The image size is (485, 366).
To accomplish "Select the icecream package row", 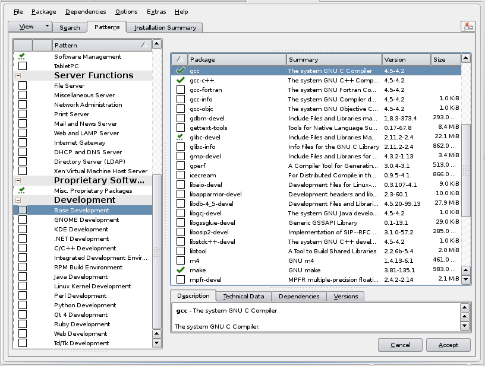I will (x=316, y=175).
